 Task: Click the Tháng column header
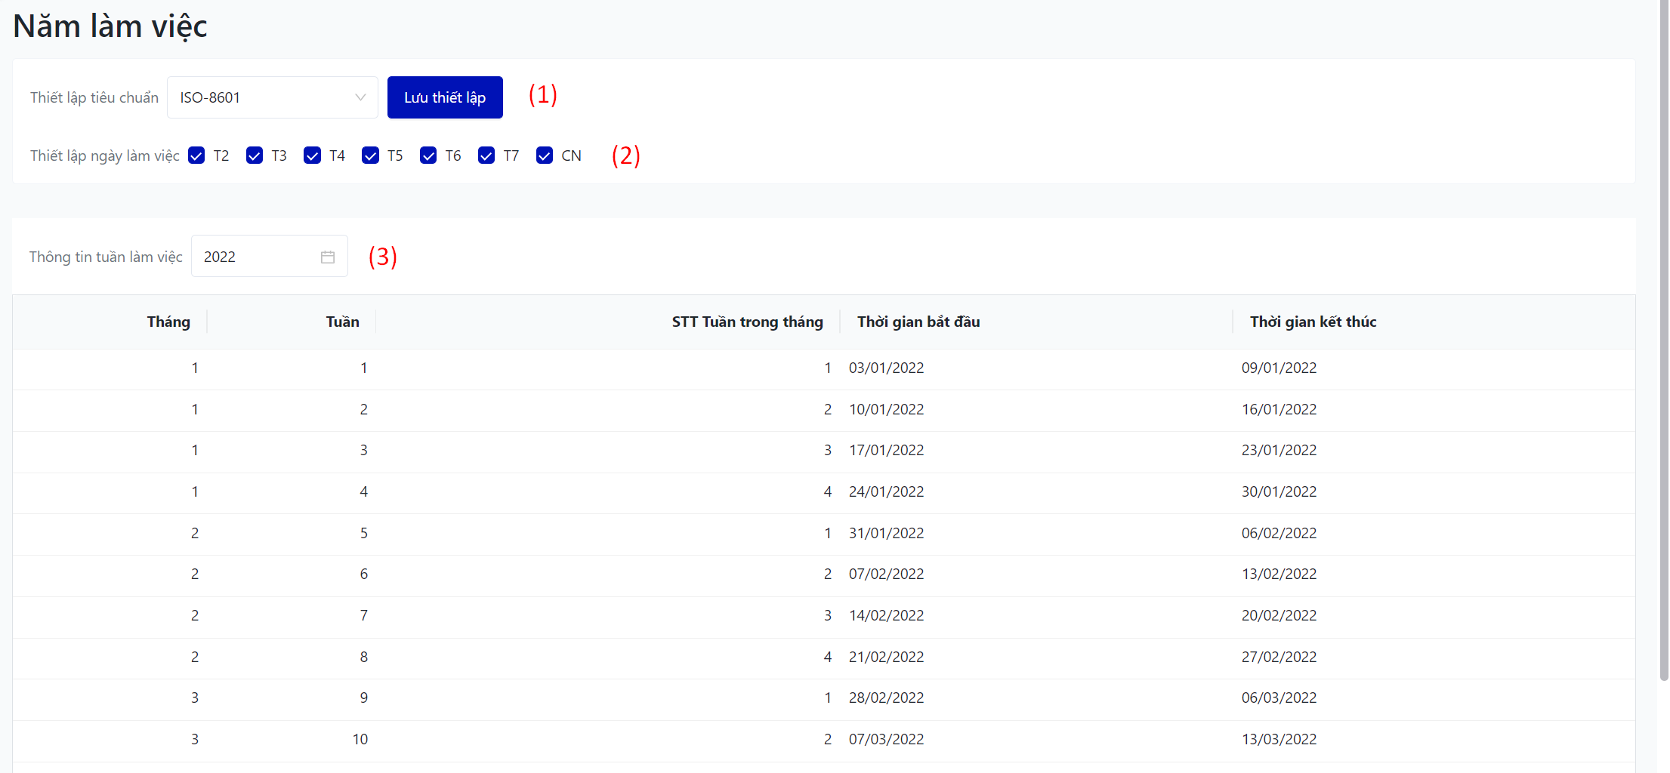[x=168, y=322]
